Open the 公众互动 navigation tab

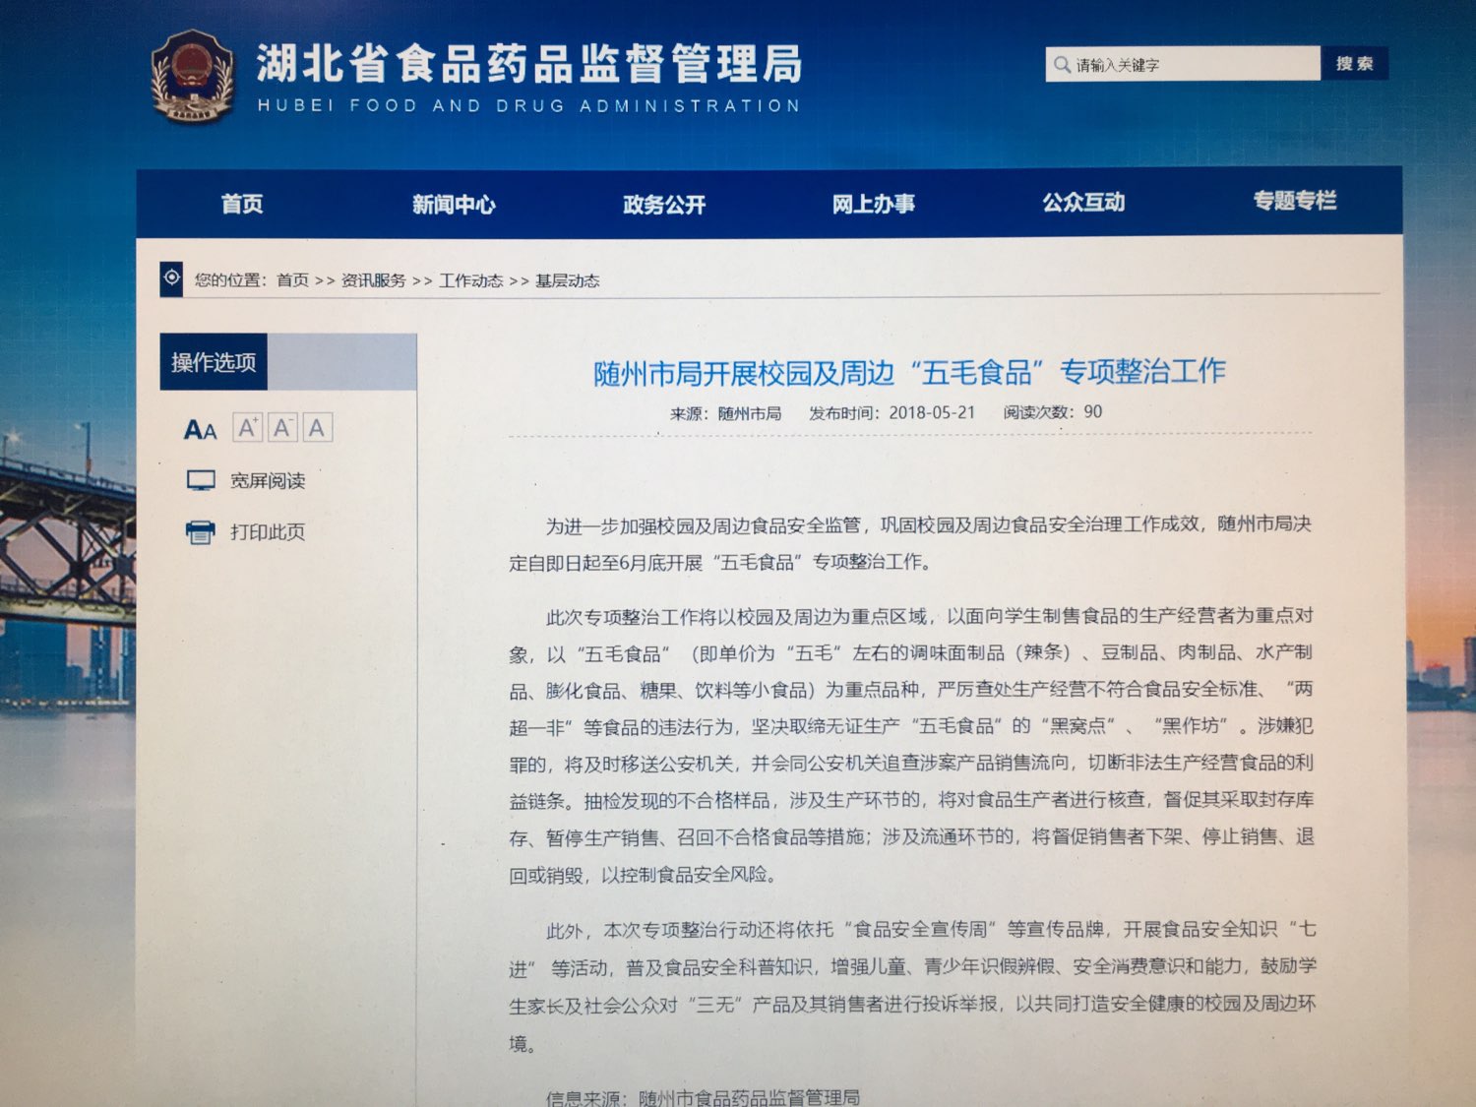1084,203
